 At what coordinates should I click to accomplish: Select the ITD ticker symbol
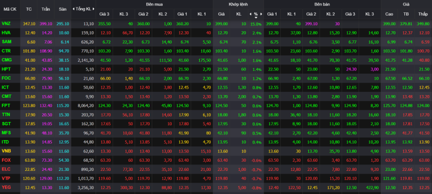tap(5, 142)
